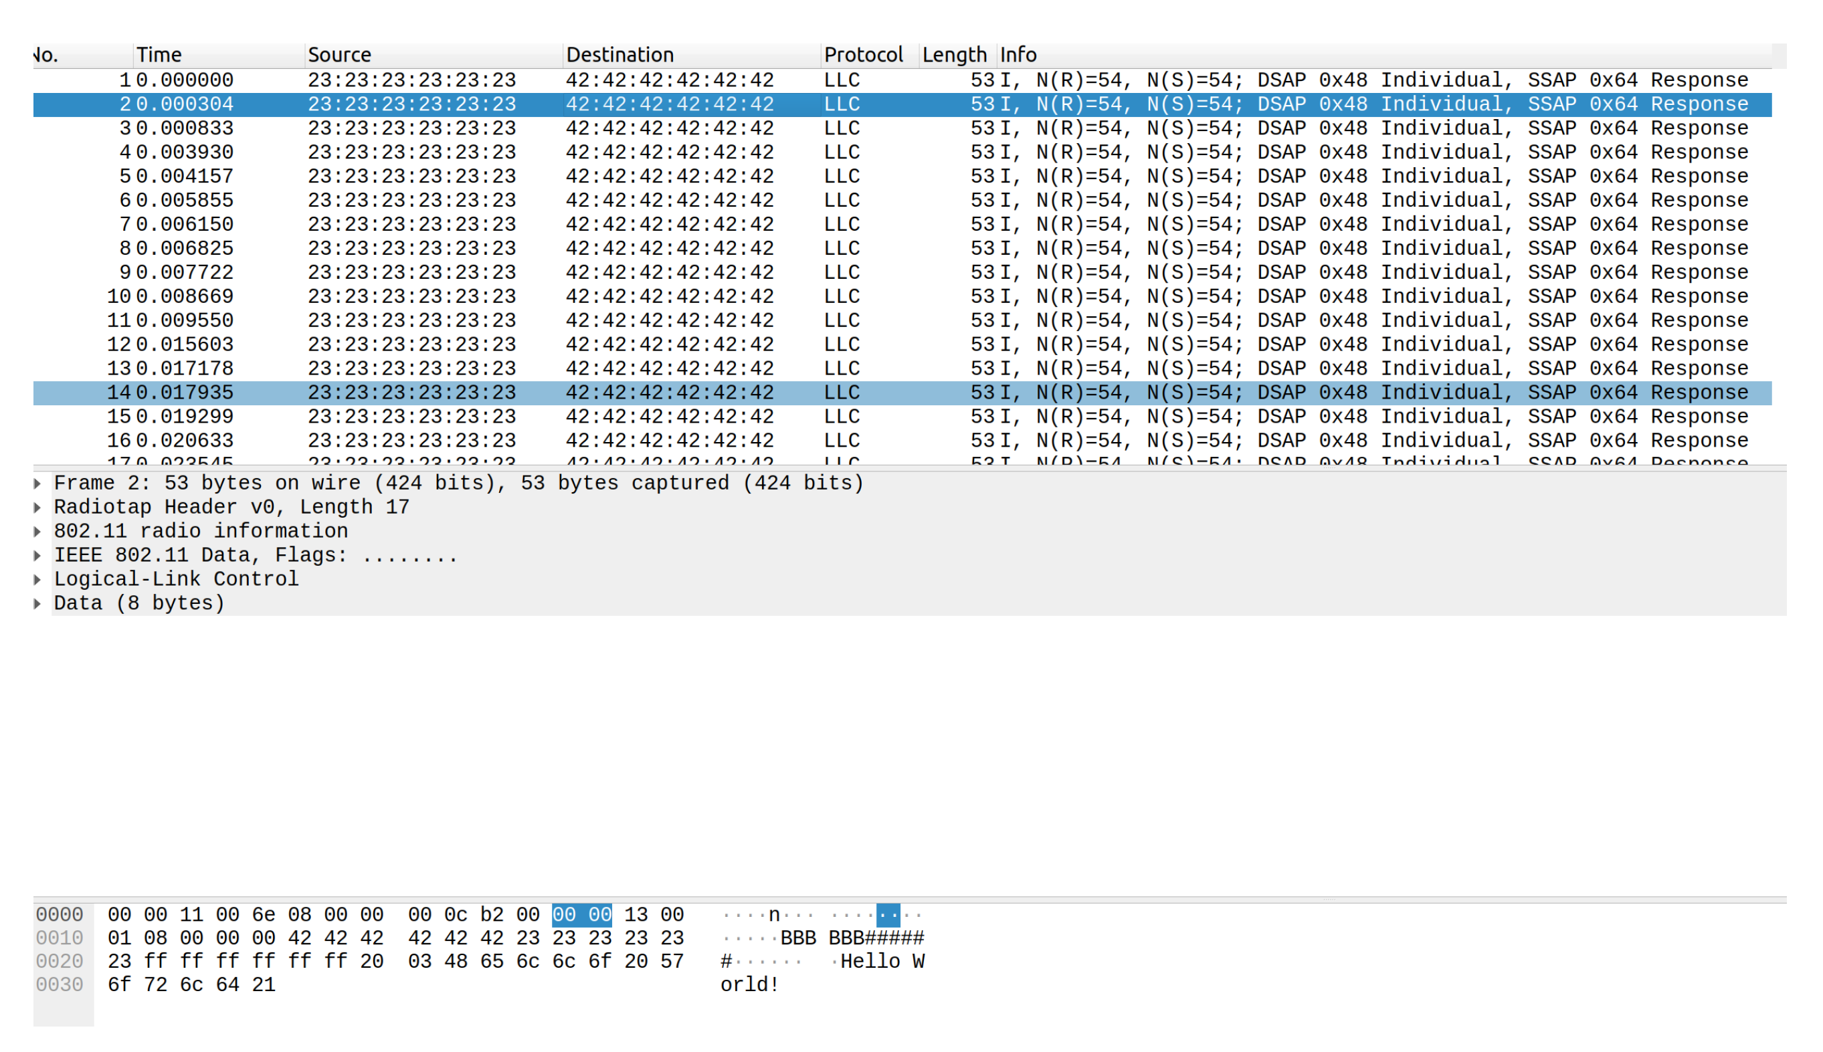Expand the Radiotap Header v0 section
Image resolution: width=1823 pixels, height=1052 pixels.
[x=37, y=507]
